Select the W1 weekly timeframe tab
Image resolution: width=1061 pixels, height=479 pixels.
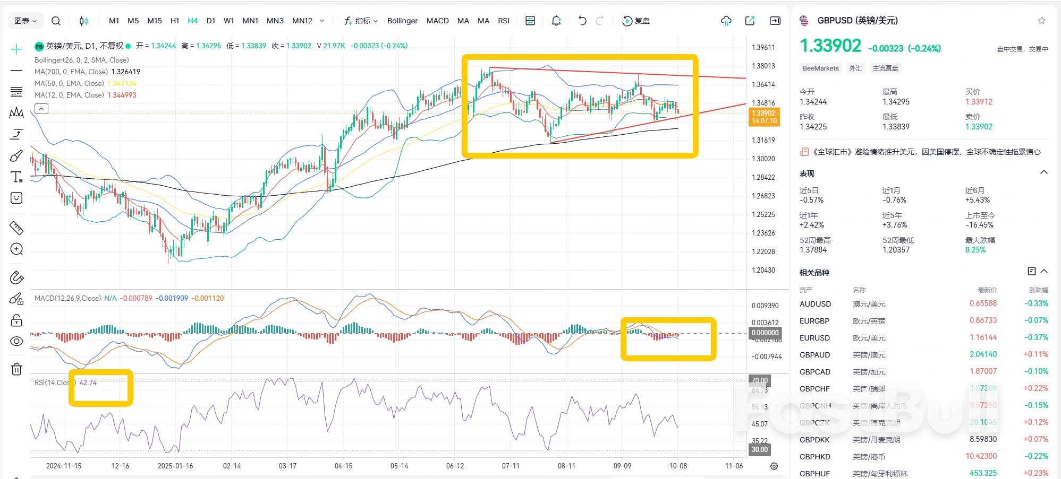[229, 21]
